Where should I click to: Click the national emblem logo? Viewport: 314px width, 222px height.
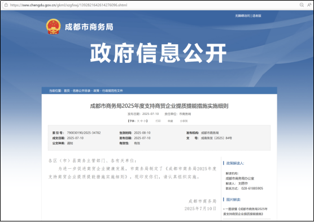coord(53,27)
